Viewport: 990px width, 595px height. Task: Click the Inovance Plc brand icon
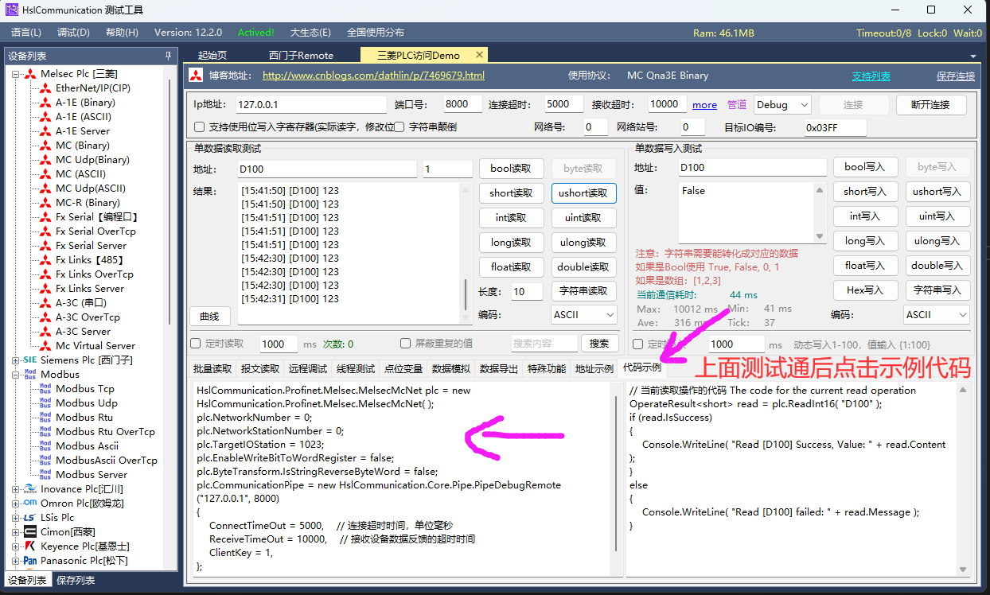pos(30,489)
